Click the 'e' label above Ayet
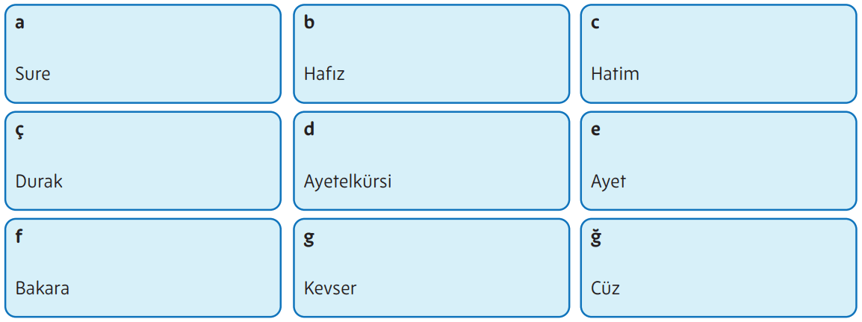862x322 pixels. click(x=595, y=130)
